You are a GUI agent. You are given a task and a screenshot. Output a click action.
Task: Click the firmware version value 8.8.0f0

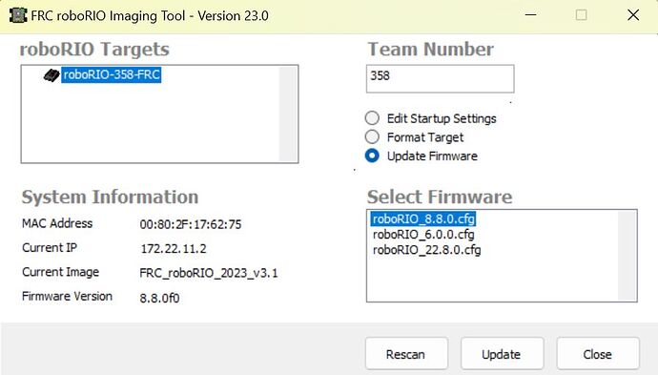159,298
